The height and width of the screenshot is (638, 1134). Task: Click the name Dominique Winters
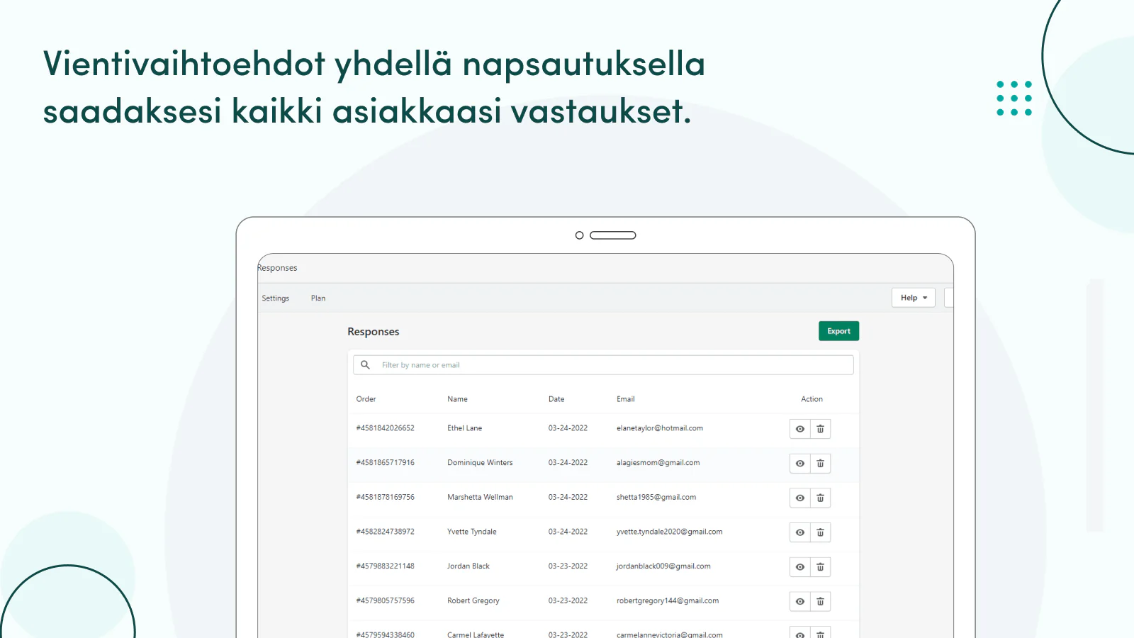point(480,463)
